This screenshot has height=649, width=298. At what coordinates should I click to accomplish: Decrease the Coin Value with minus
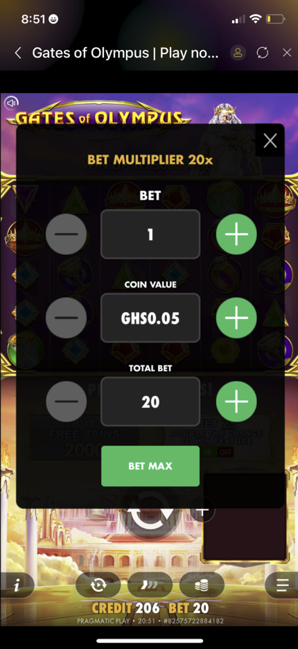[66, 318]
